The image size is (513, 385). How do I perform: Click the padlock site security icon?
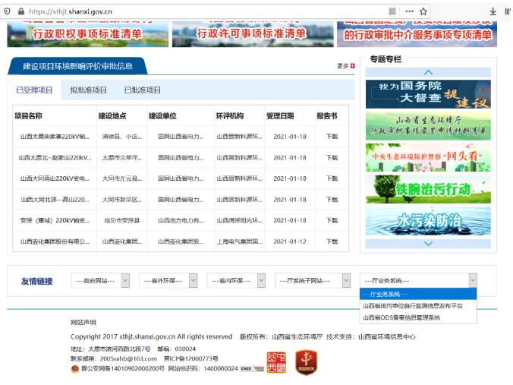20,11
